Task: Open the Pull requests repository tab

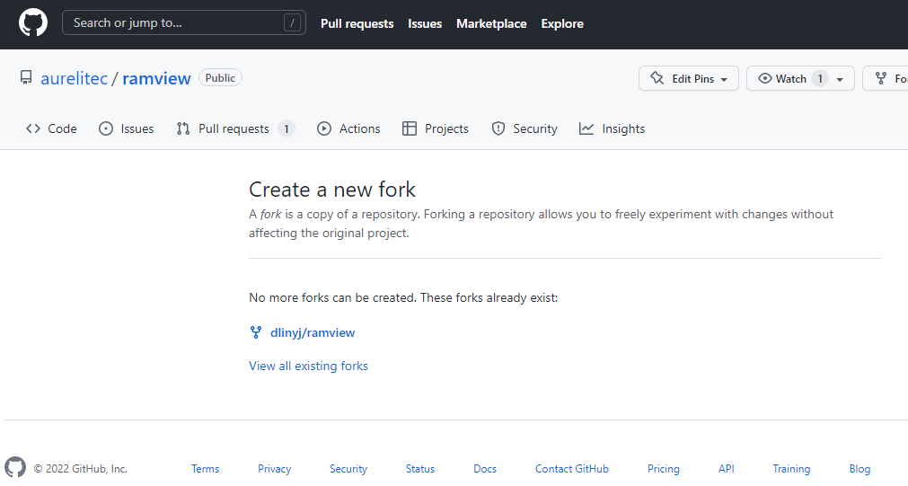Action: [234, 128]
